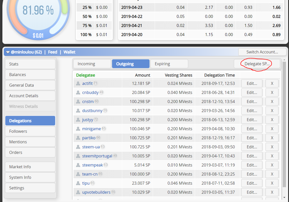Sort by the Delegatee column header
Image resolution: width=289 pixels, height=202 pixels.
(85, 75)
